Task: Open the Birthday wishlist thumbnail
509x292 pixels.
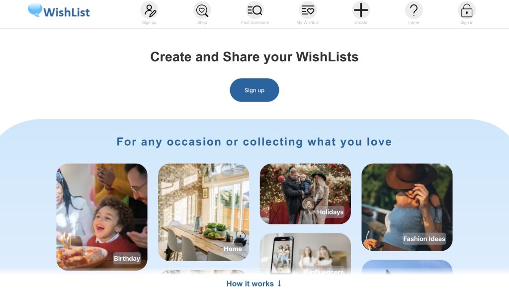Action: (102, 217)
